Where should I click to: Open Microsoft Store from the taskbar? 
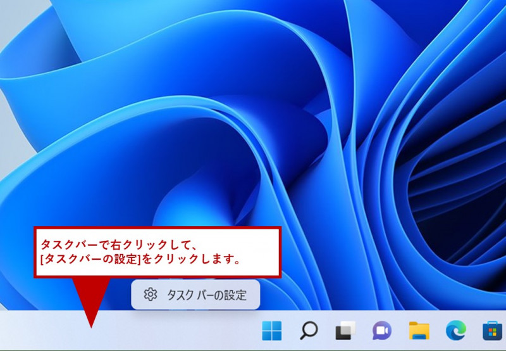(x=493, y=331)
